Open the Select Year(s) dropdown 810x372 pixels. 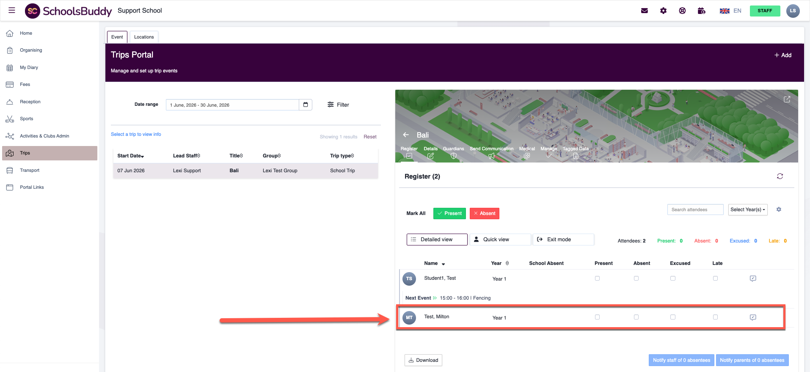pyautogui.click(x=747, y=209)
